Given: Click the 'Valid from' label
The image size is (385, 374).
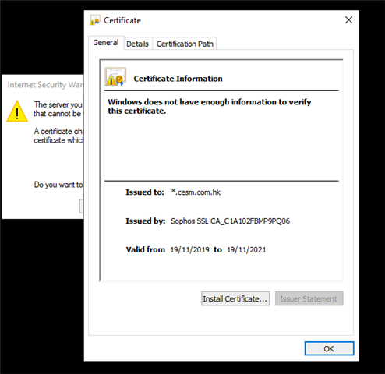Looking at the screenshot, I should [x=146, y=250].
